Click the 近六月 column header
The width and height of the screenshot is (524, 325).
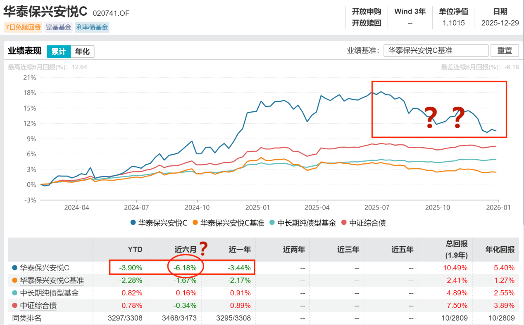pos(185,249)
